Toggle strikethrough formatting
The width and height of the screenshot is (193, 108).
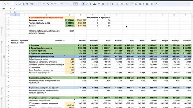click(90, 4)
